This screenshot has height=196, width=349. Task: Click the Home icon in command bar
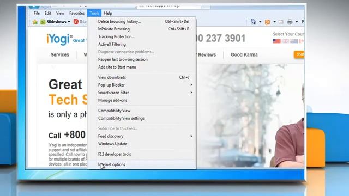(x=253, y=22)
